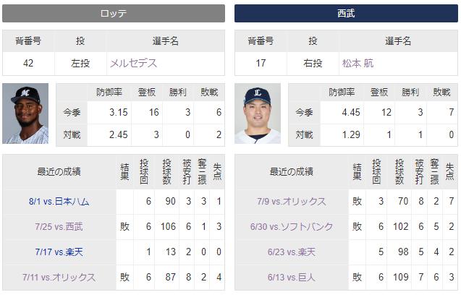Open the 6/13 vs.巨人 game link

(x=292, y=277)
